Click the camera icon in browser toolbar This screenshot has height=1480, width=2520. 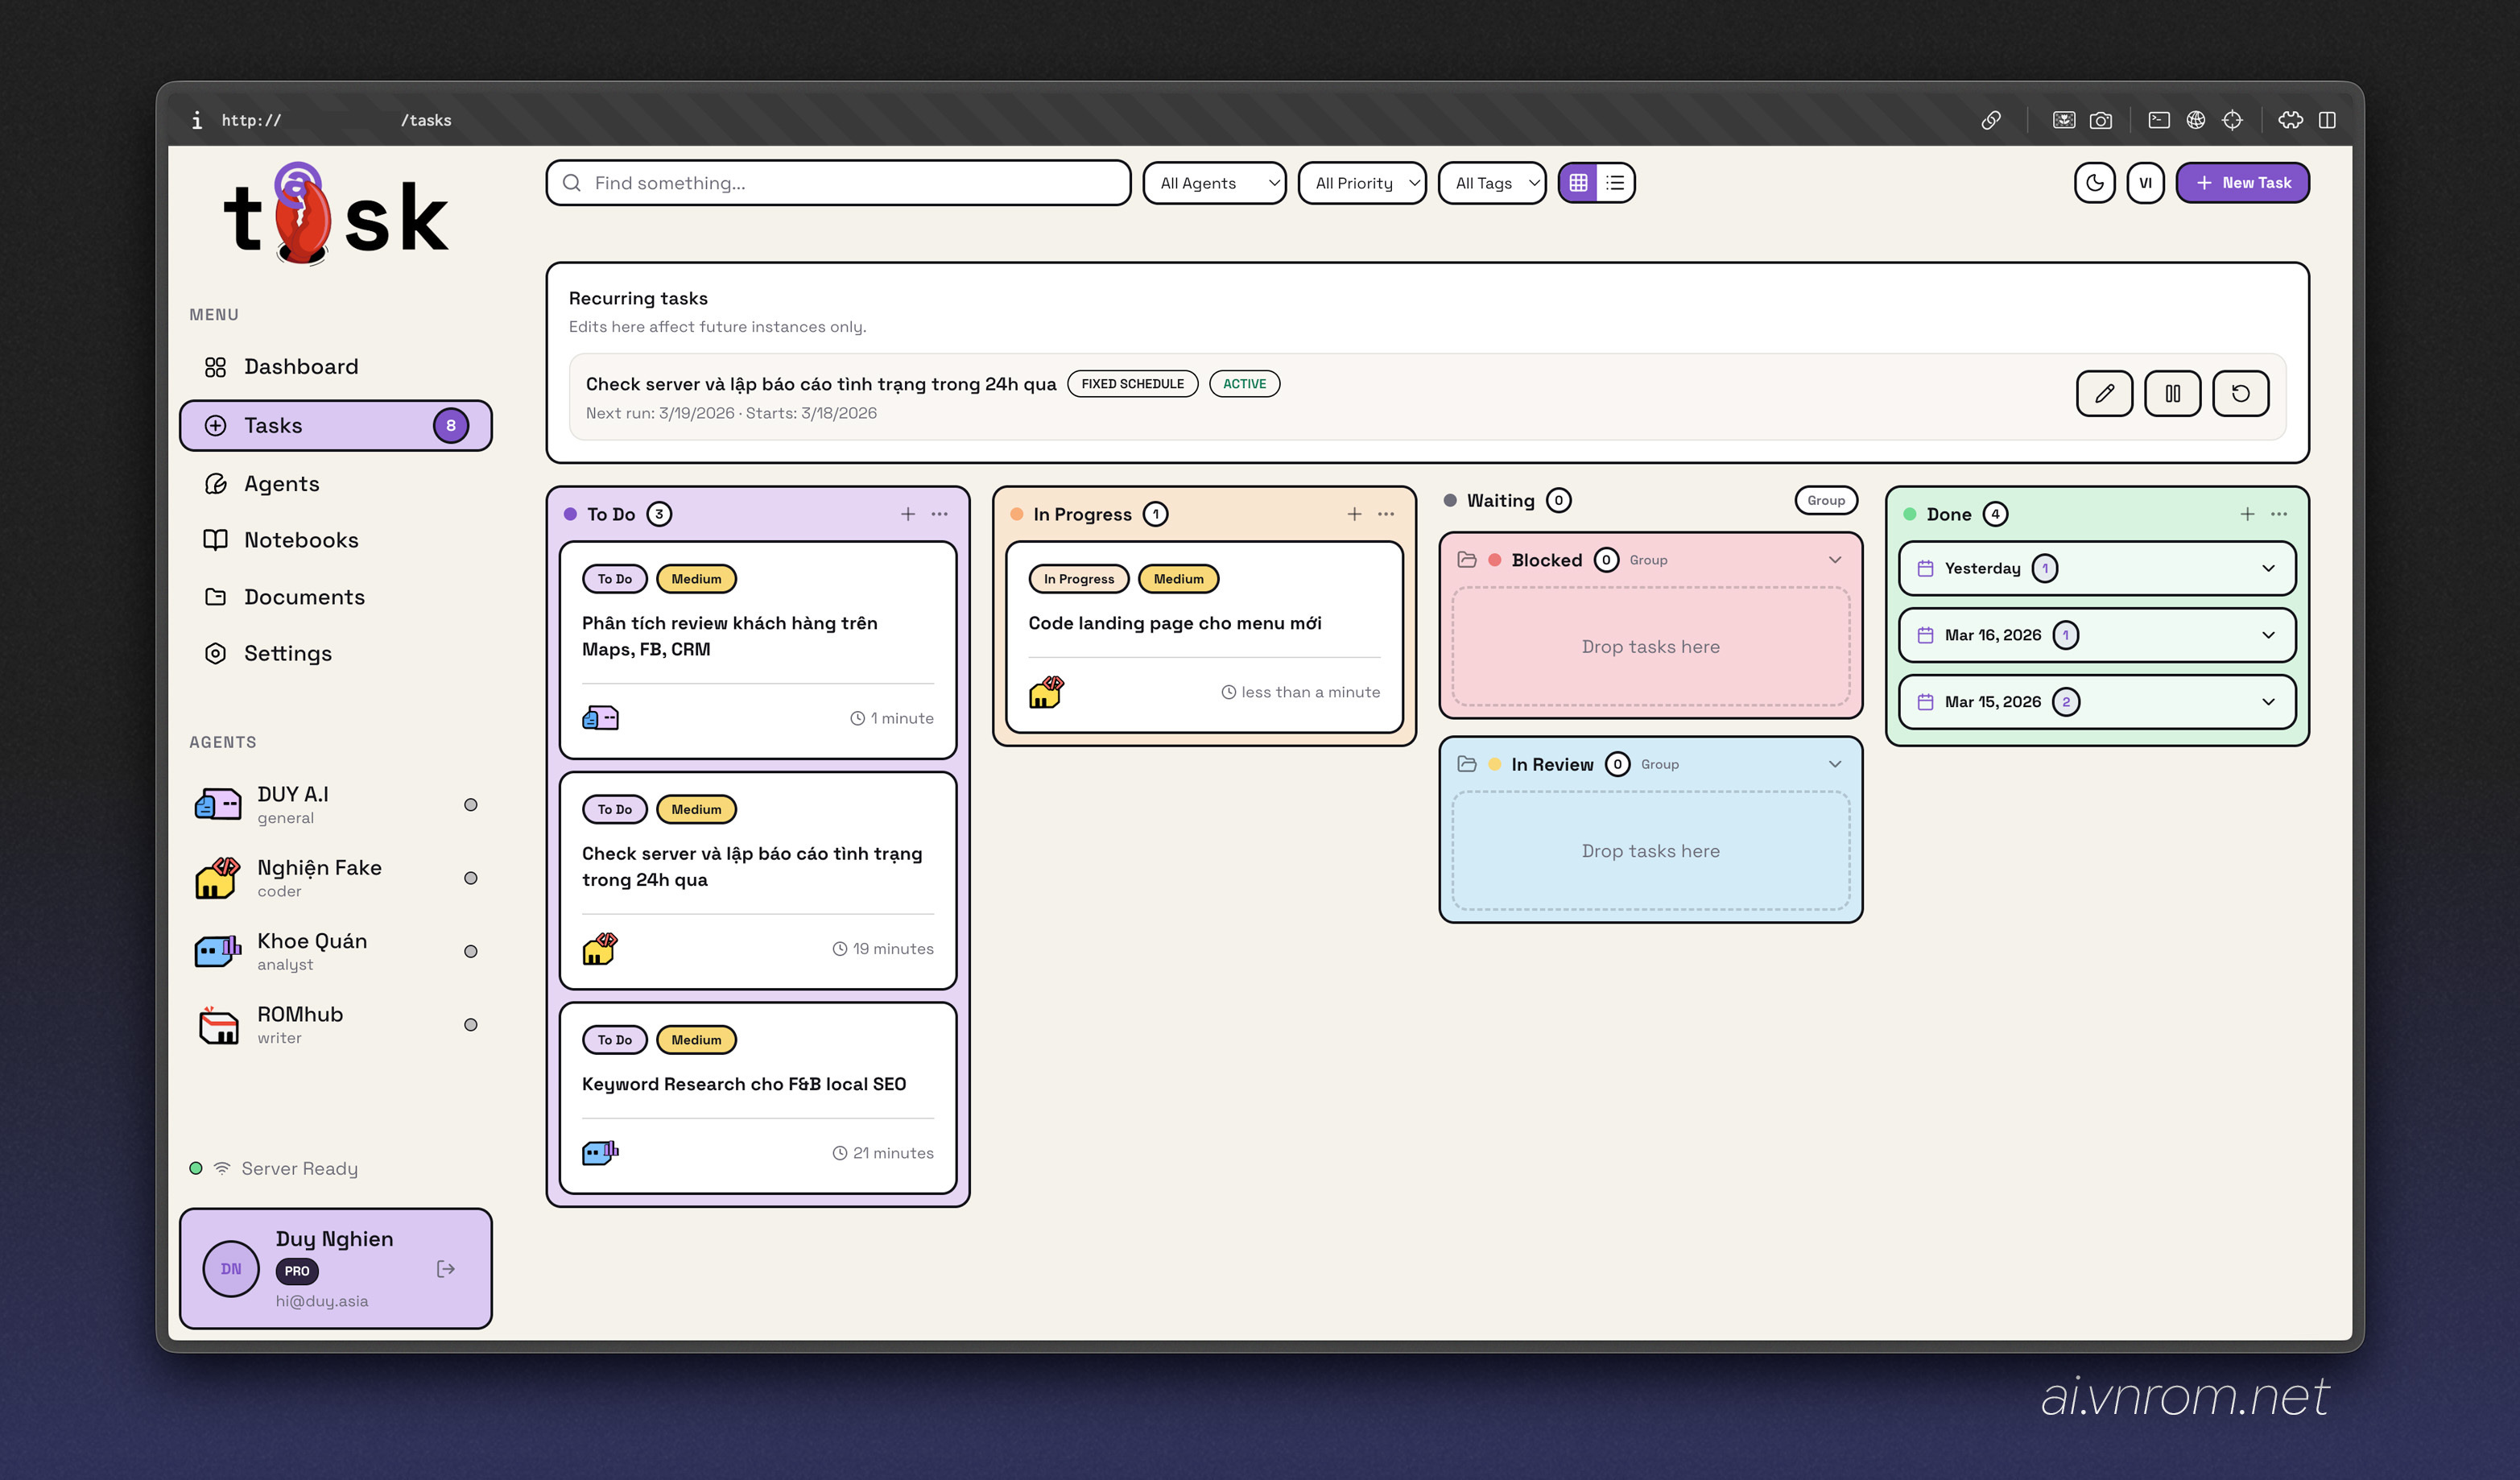(x=2101, y=120)
